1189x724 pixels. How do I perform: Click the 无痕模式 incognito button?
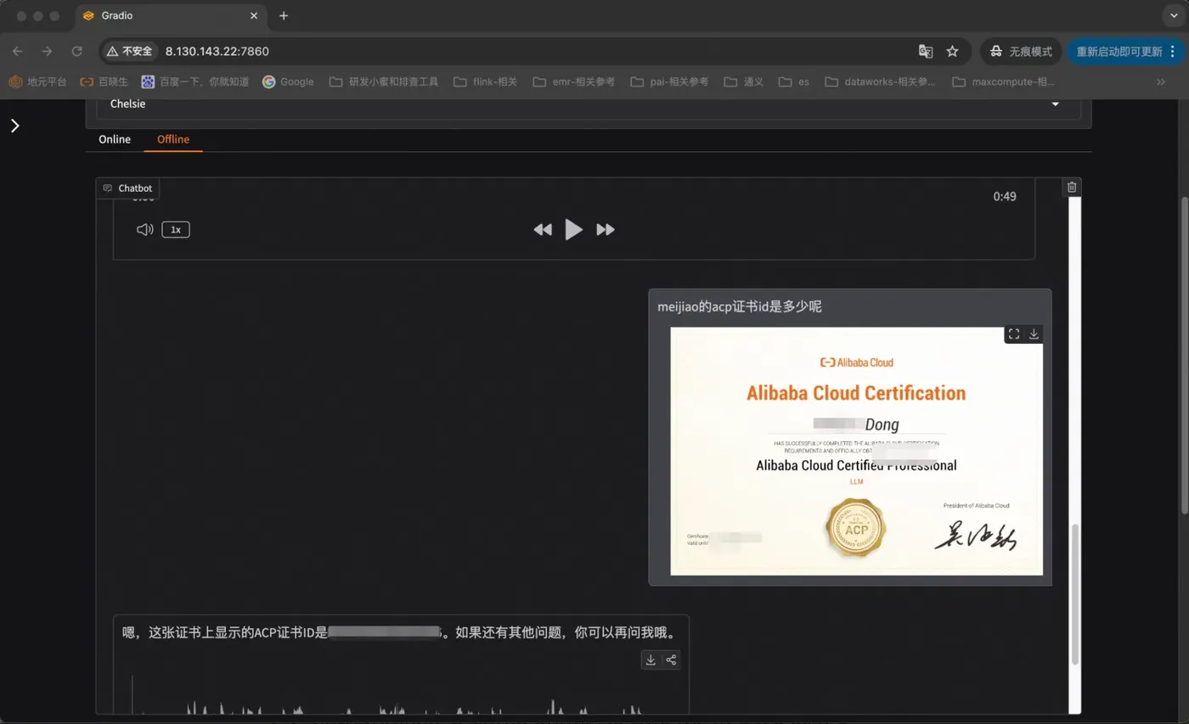[1021, 51]
